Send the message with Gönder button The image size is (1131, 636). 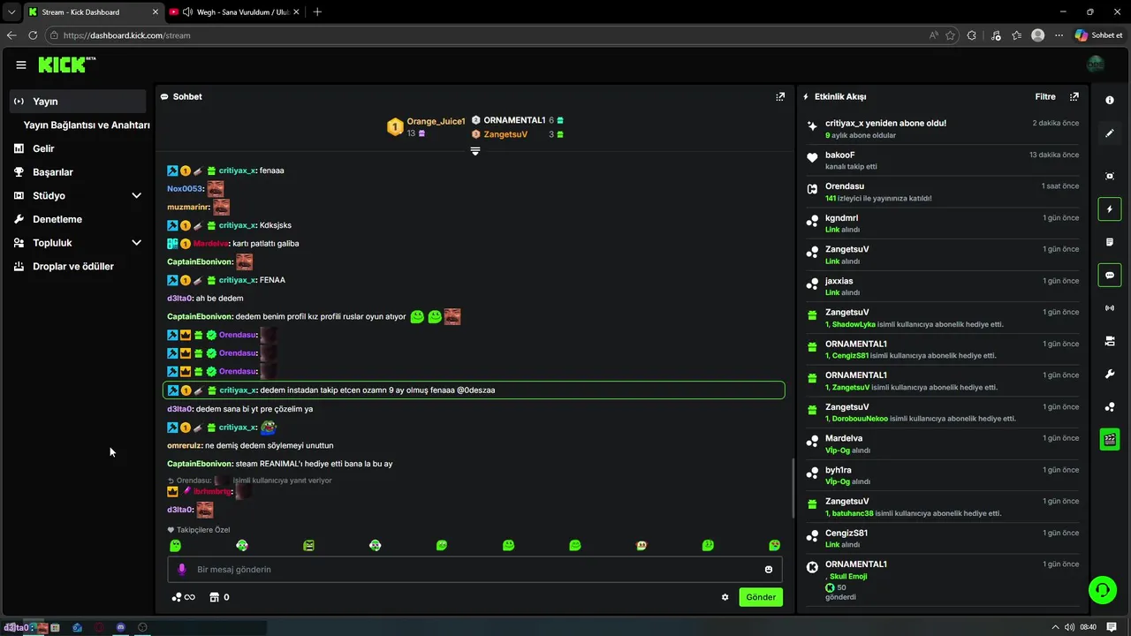pyautogui.click(x=761, y=597)
